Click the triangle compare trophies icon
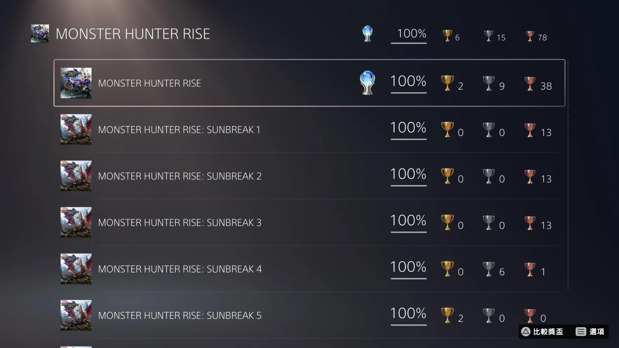Image resolution: width=619 pixels, height=348 pixels. coord(526,332)
